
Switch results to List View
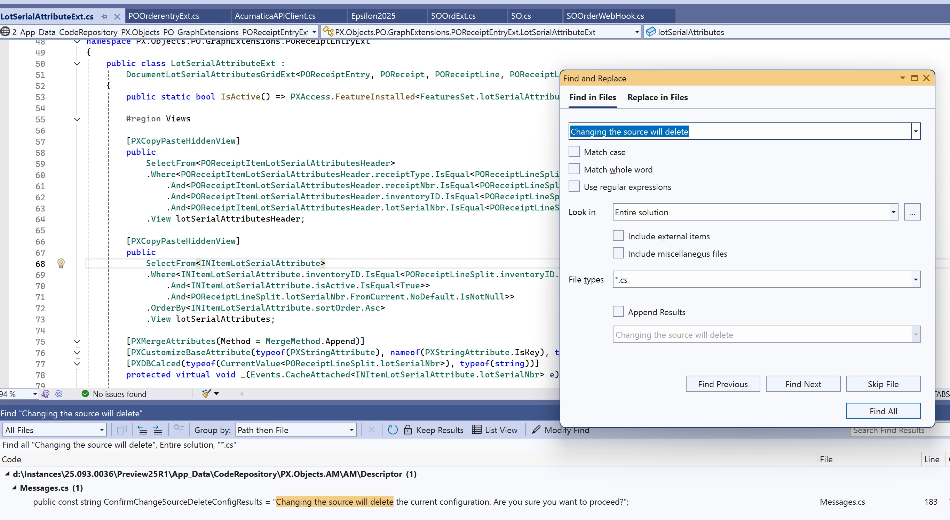click(494, 430)
